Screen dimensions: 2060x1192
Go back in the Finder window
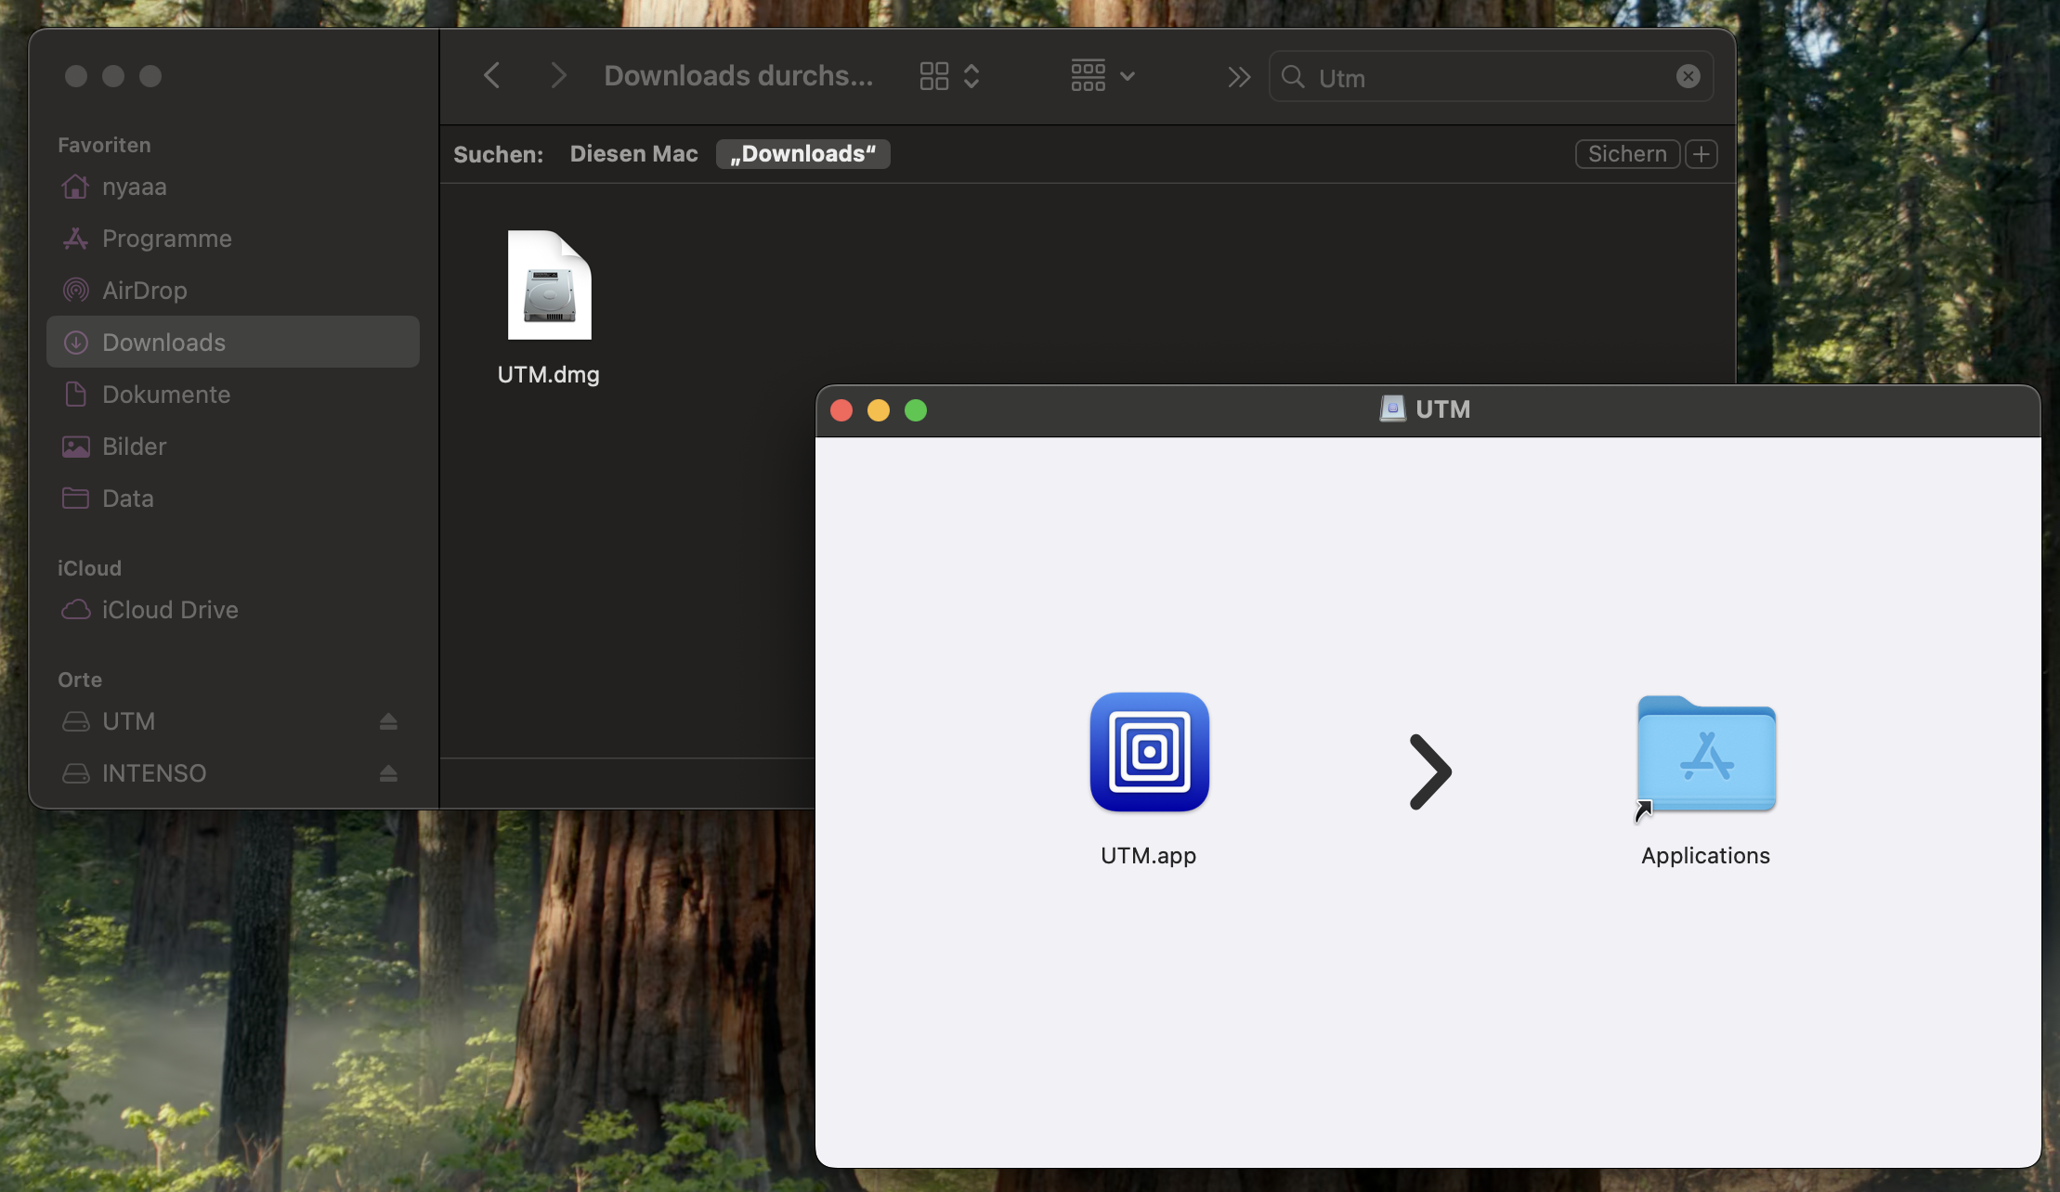point(492,76)
